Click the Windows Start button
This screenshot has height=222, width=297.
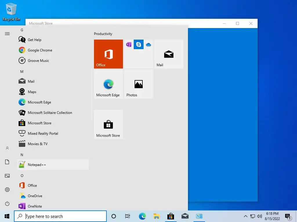pos(7,216)
